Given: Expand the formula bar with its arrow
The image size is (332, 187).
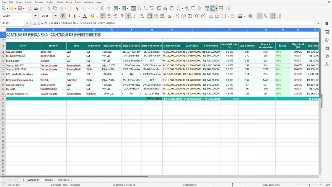Looking at the screenshot, I should coord(319,23).
